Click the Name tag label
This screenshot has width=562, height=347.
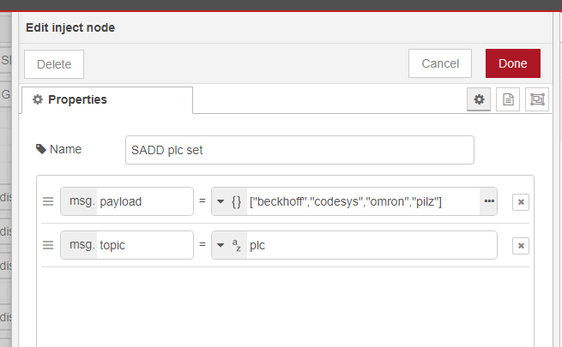click(x=59, y=149)
